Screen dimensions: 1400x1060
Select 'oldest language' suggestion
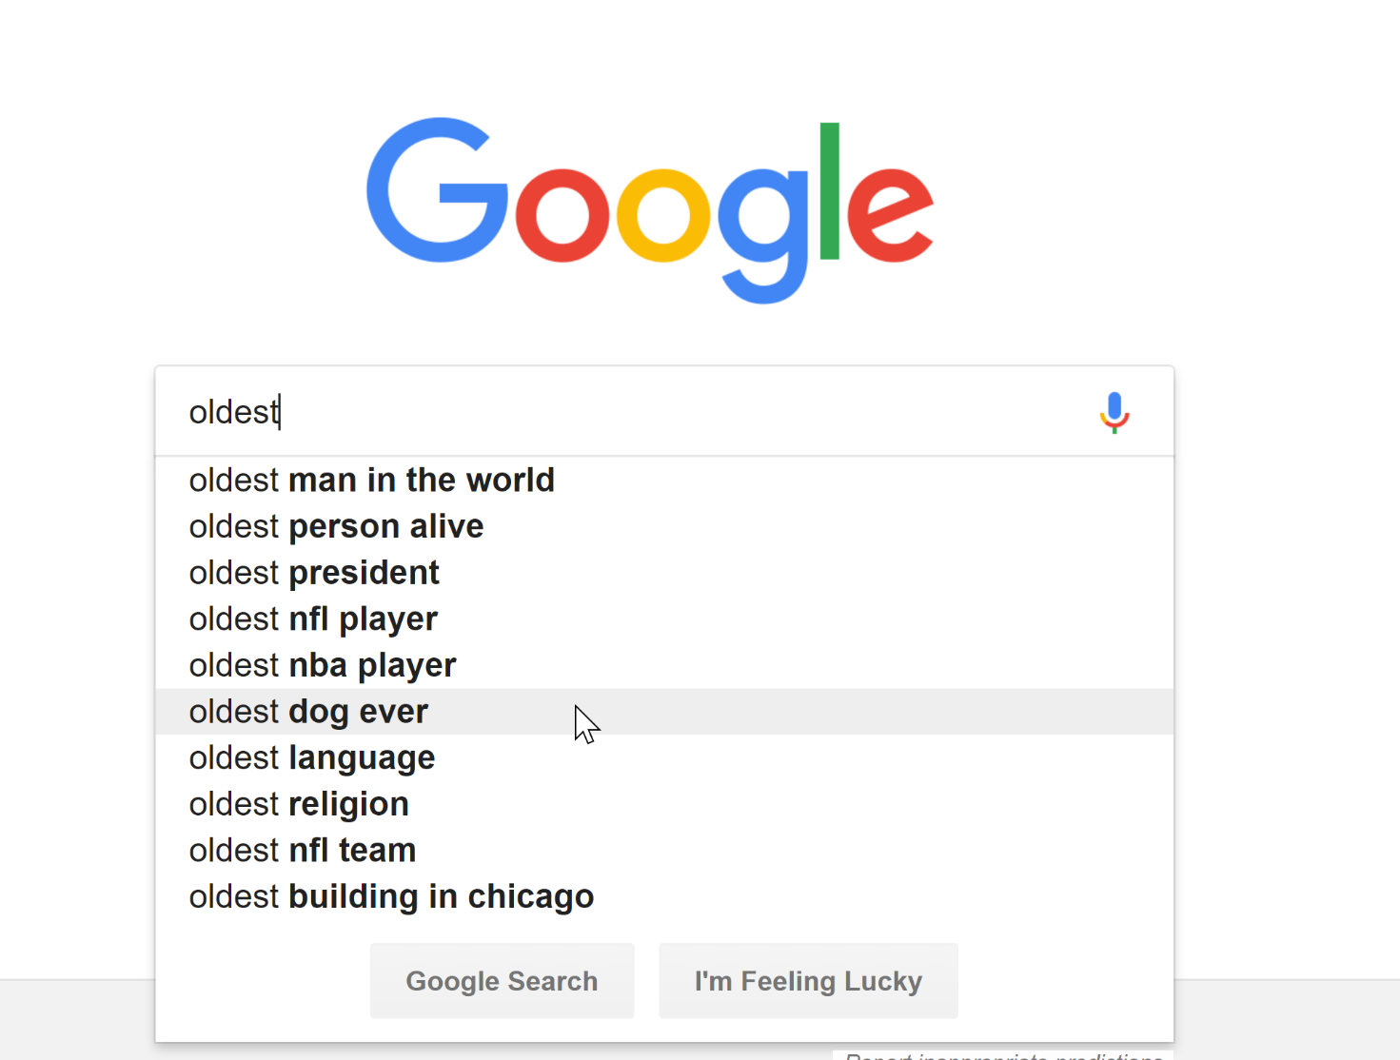point(664,758)
